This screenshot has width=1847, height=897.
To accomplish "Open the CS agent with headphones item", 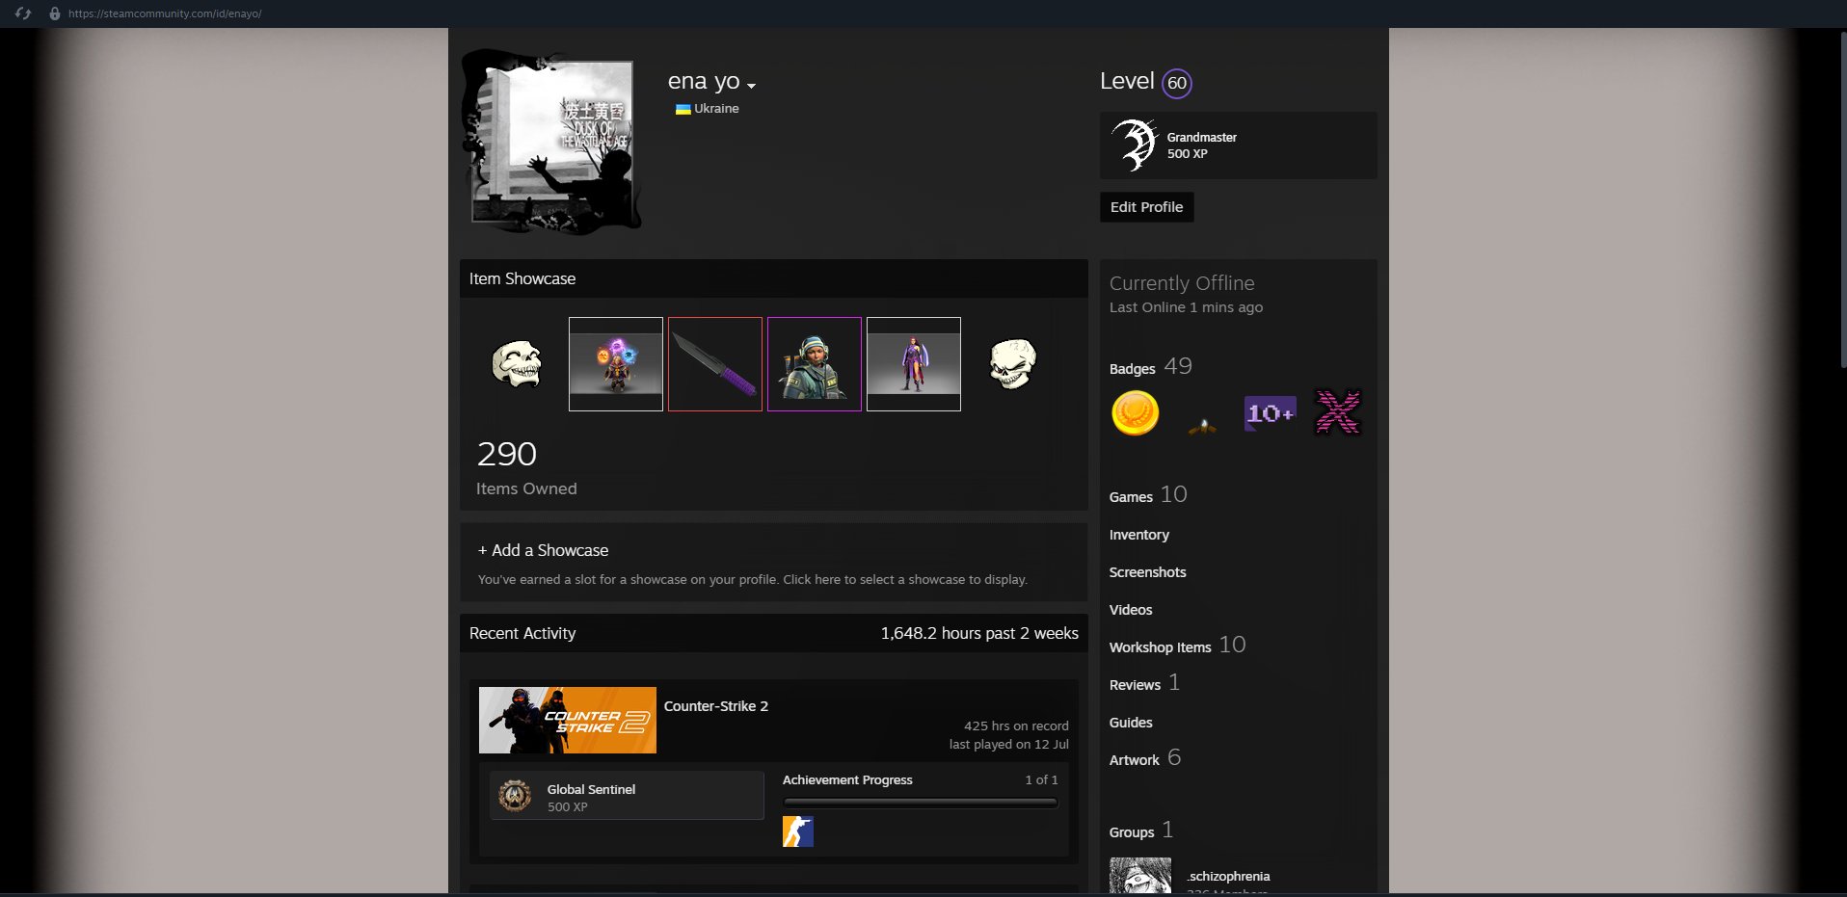I will [x=815, y=364].
